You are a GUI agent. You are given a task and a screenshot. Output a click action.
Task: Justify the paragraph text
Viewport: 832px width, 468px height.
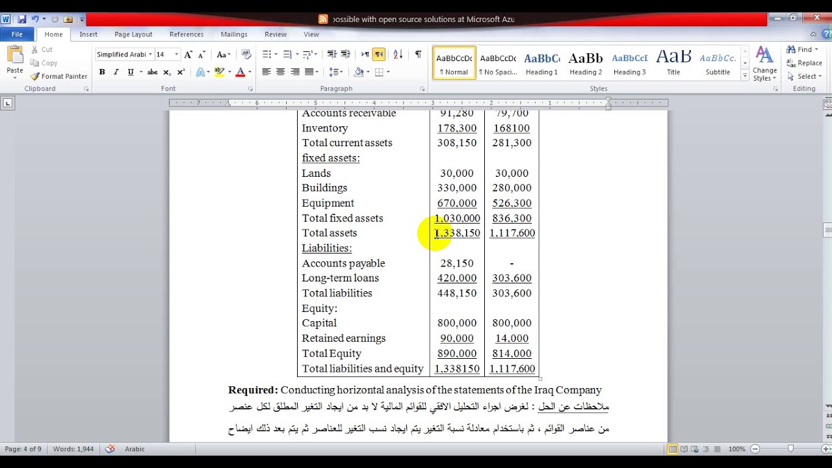coord(309,72)
